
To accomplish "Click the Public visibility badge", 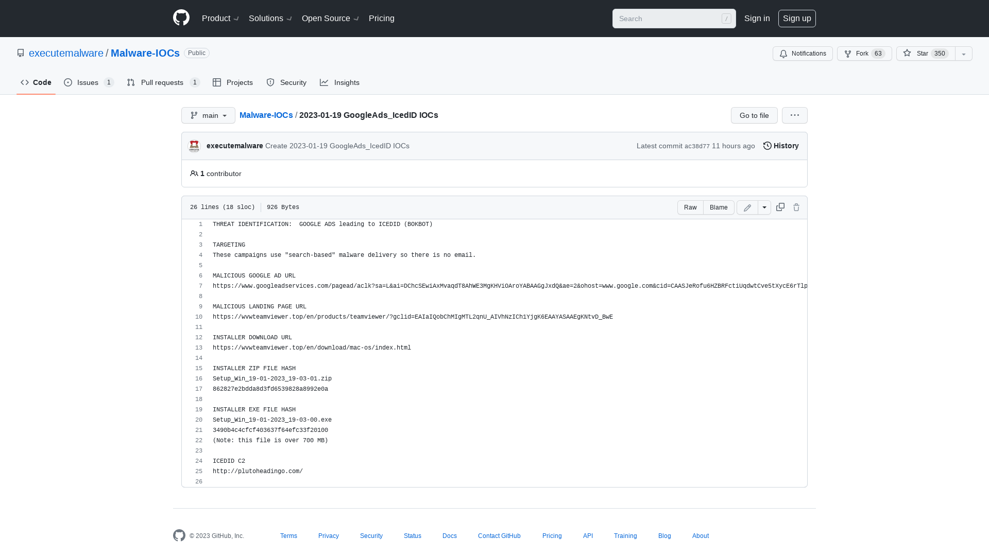I will tap(197, 53).
